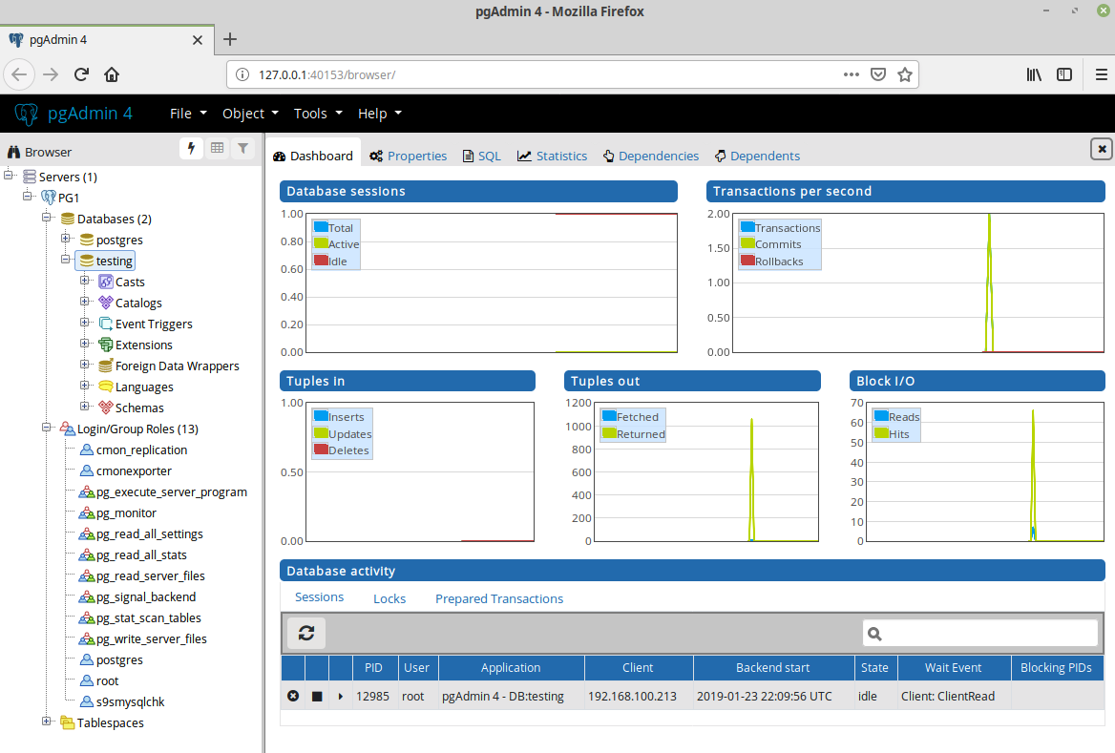Open View Data table grid icon

coord(217,148)
